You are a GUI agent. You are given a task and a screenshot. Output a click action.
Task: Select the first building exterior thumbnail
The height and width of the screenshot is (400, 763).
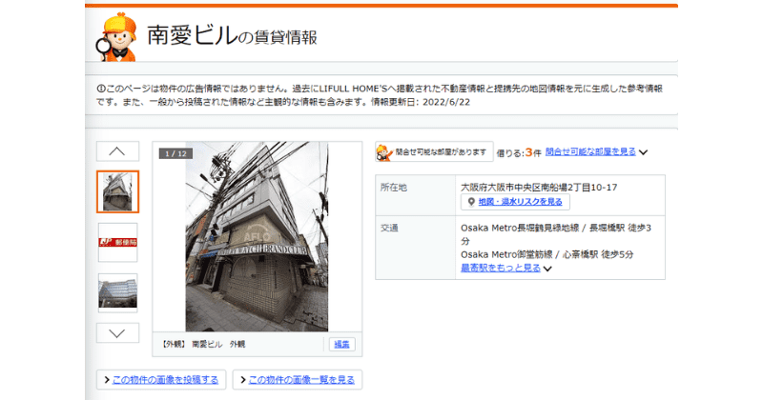[117, 191]
